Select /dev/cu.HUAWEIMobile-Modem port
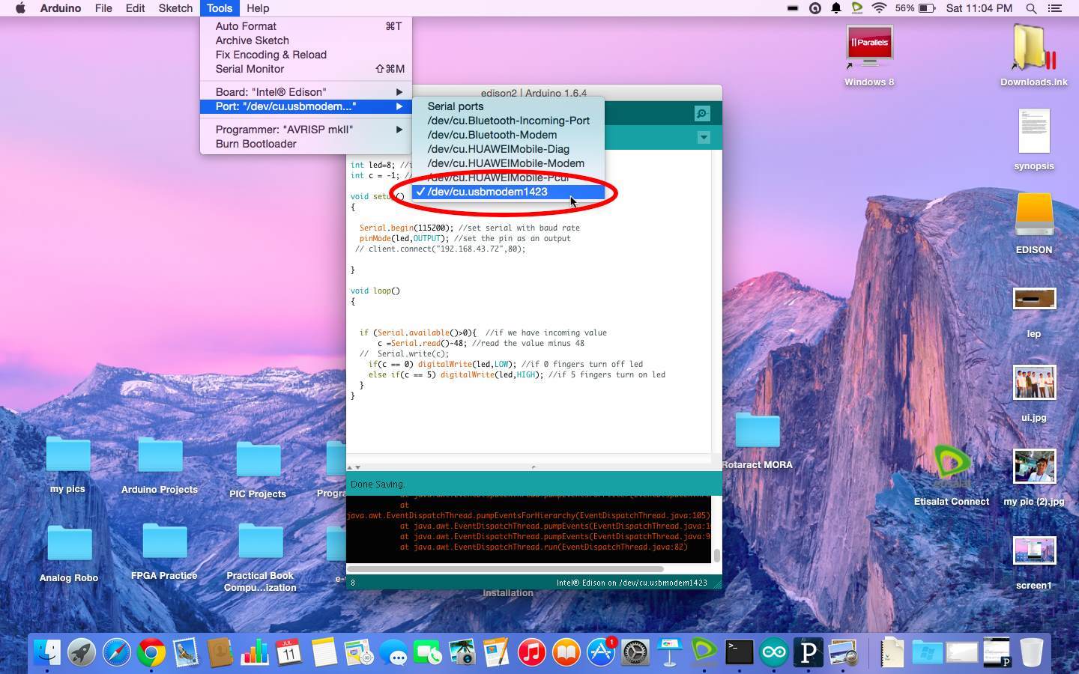 (508, 163)
